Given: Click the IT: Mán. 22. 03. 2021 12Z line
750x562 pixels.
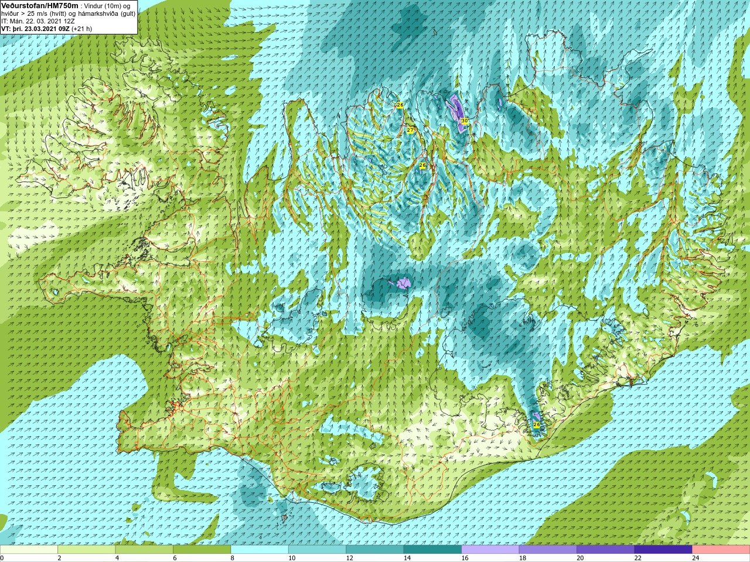Looking at the screenshot, I should pyautogui.click(x=38, y=20).
